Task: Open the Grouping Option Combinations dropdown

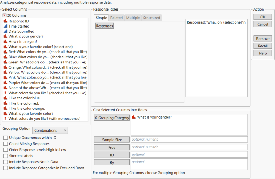Action: click(x=50, y=130)
